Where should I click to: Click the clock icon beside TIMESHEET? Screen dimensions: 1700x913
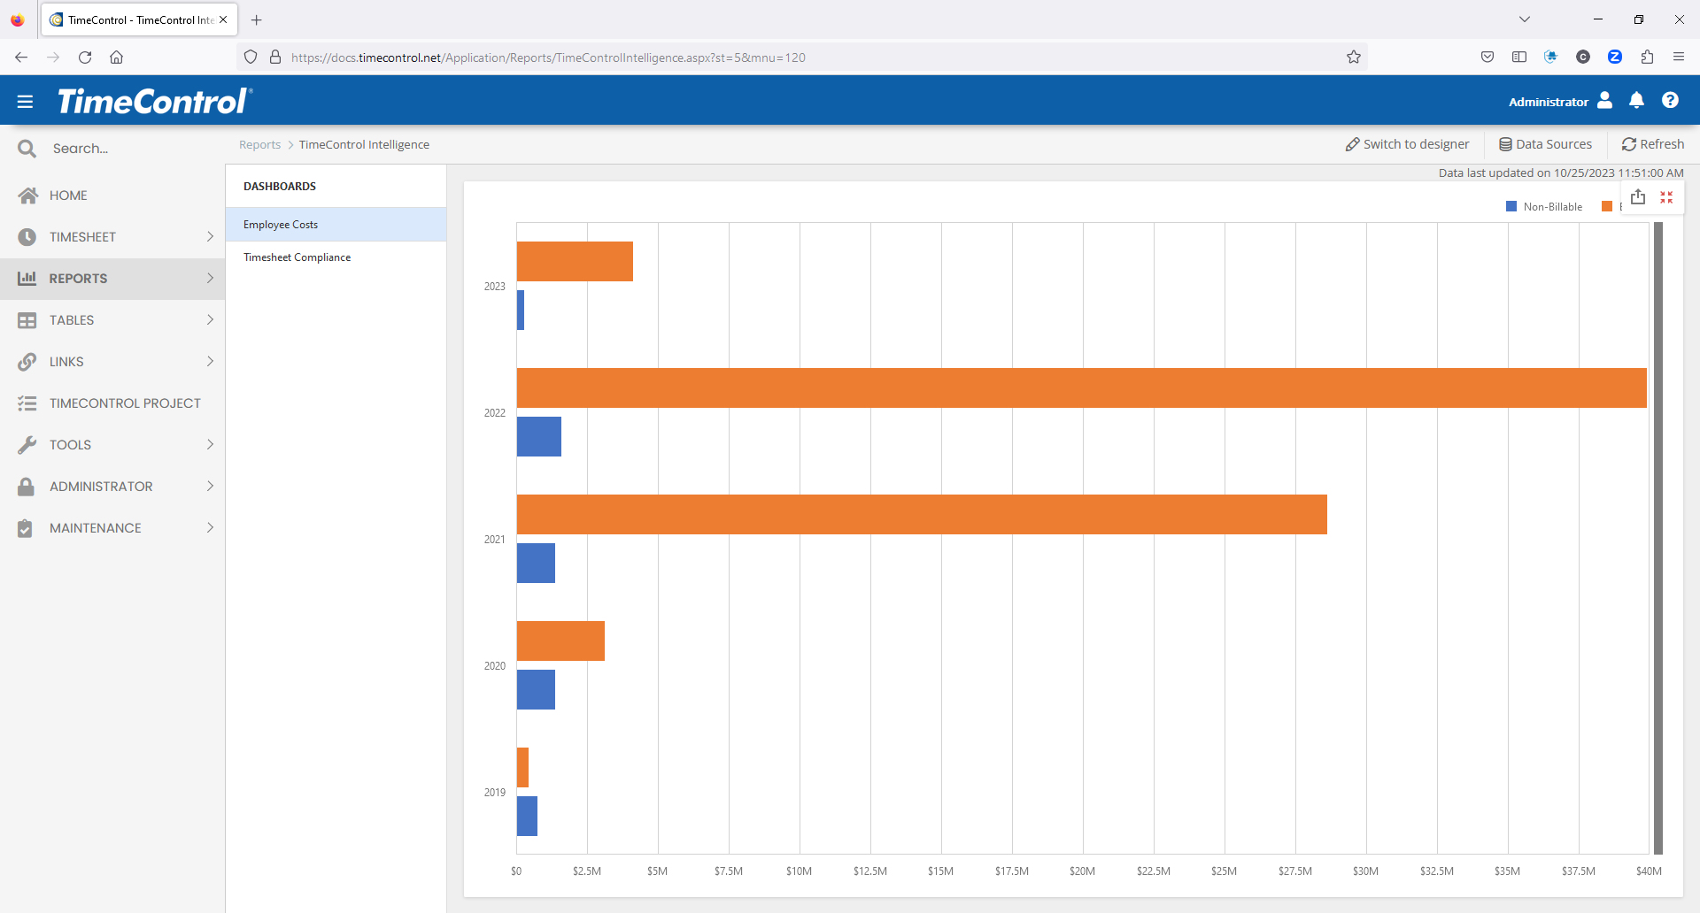click(x=27, y=237)
